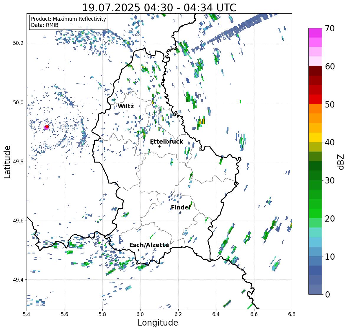Click the plus marker below Ettelbruck
Screen dimensions: 348x330
pos(159,146)
